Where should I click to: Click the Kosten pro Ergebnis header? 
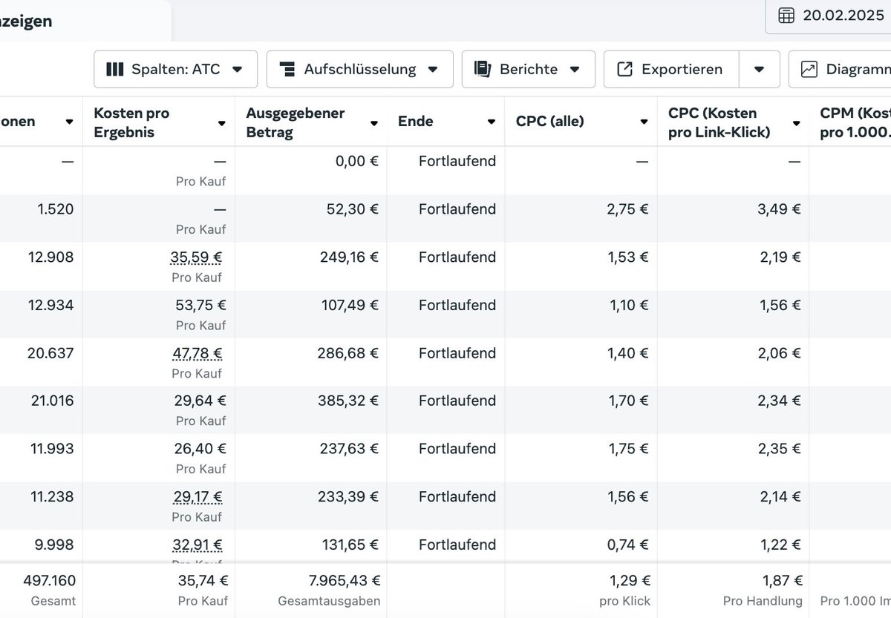[x=131, y=122]
